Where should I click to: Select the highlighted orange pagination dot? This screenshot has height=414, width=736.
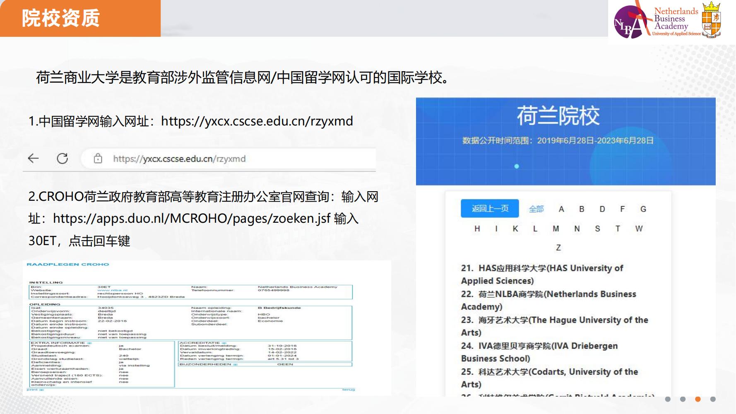[x=698, y=400]
